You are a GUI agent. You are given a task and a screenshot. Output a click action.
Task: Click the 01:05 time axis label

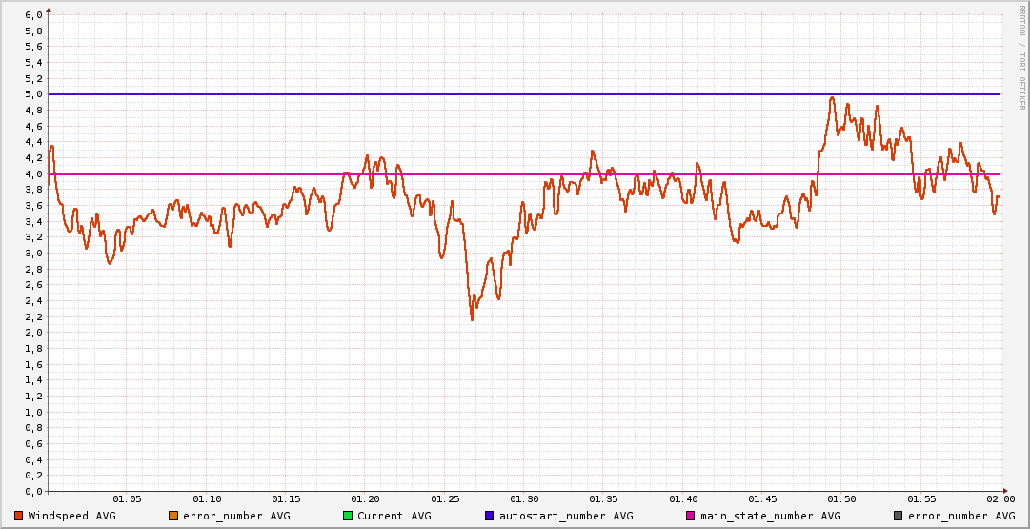(127, 498)
